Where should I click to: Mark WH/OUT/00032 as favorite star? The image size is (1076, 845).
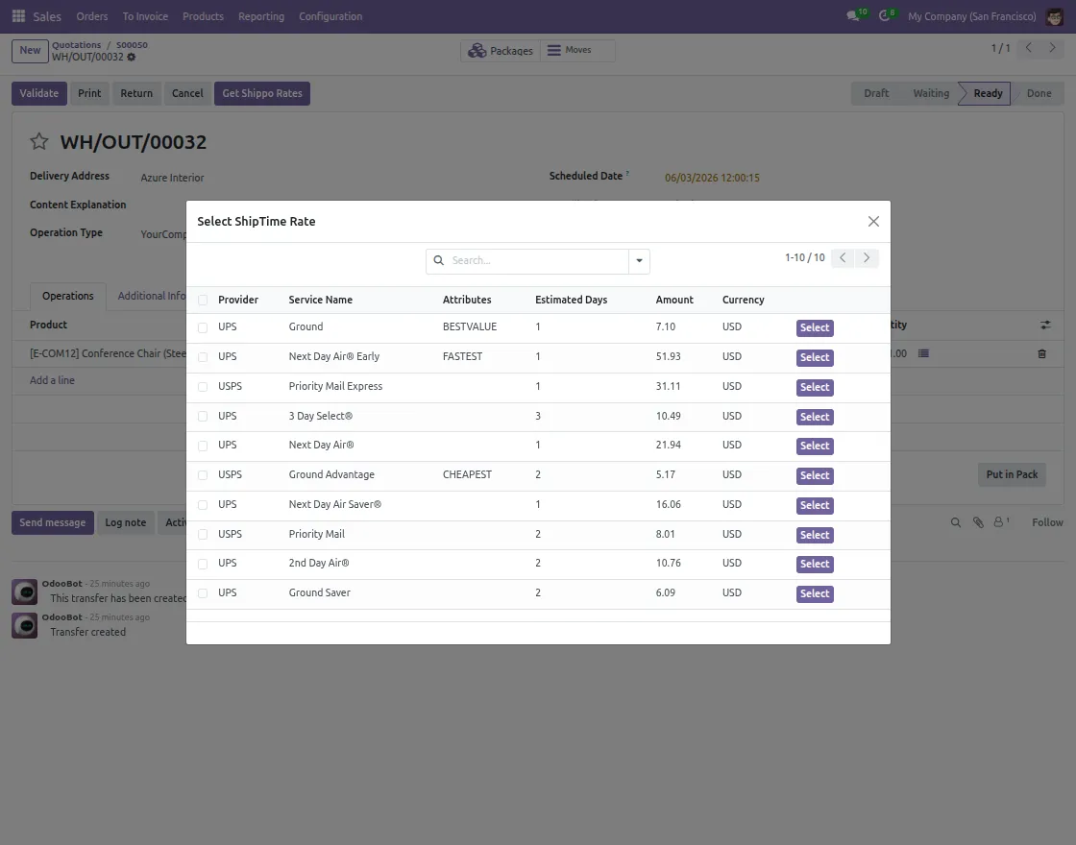(39, 142)
